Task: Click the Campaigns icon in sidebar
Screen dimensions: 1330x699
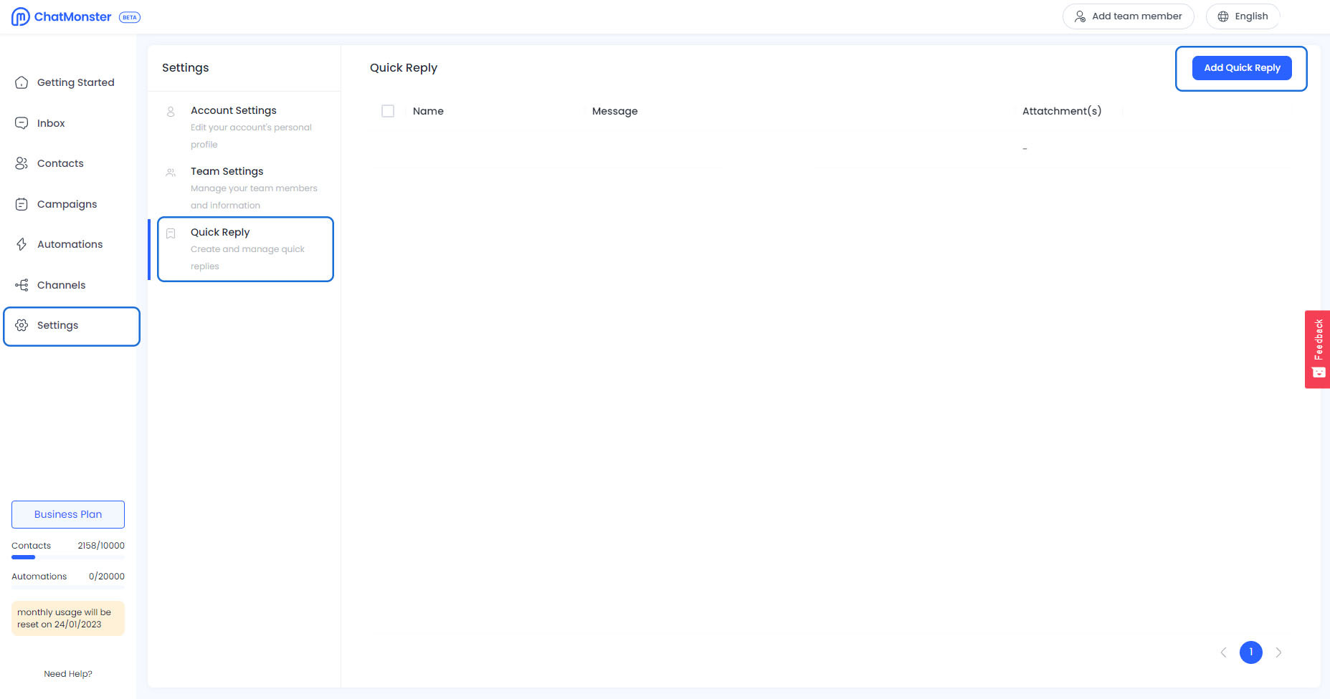Action: point(22,204)
